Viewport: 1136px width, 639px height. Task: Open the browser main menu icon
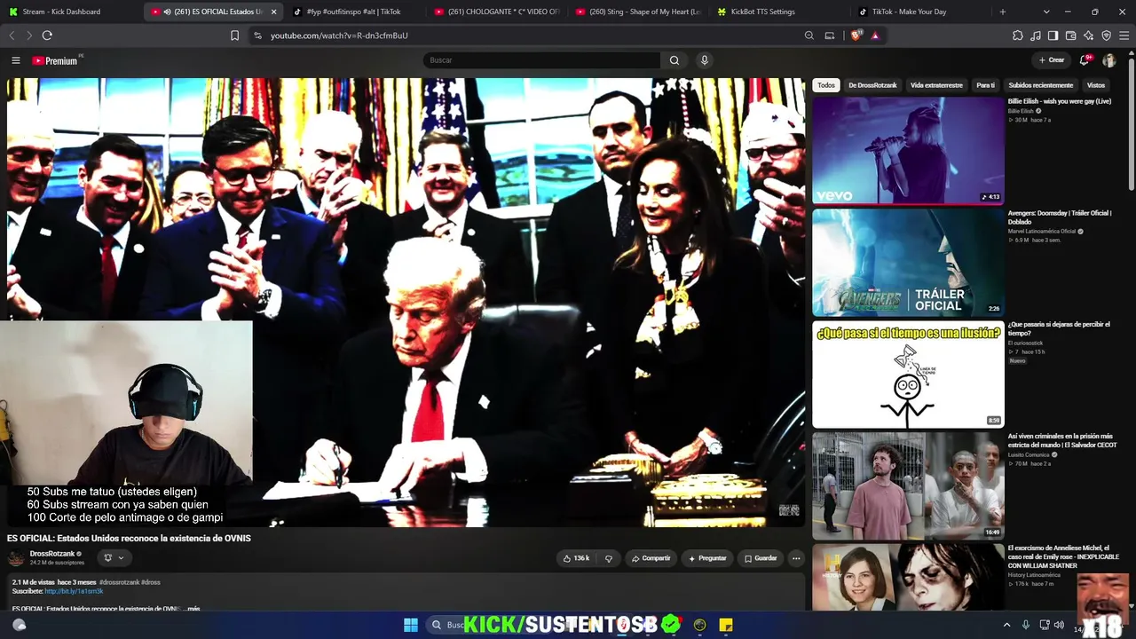1124,35
